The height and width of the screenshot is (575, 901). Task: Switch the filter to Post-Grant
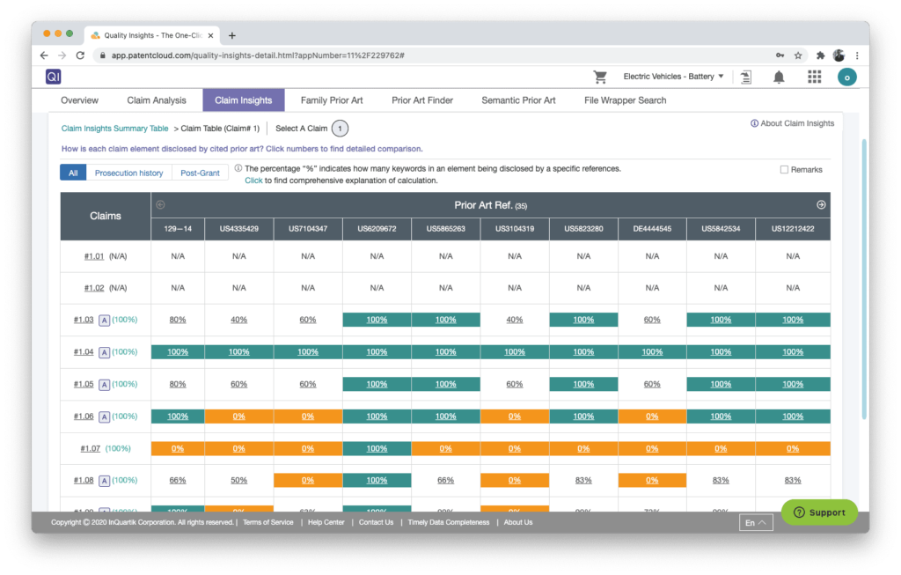click(x=200, y=173)
